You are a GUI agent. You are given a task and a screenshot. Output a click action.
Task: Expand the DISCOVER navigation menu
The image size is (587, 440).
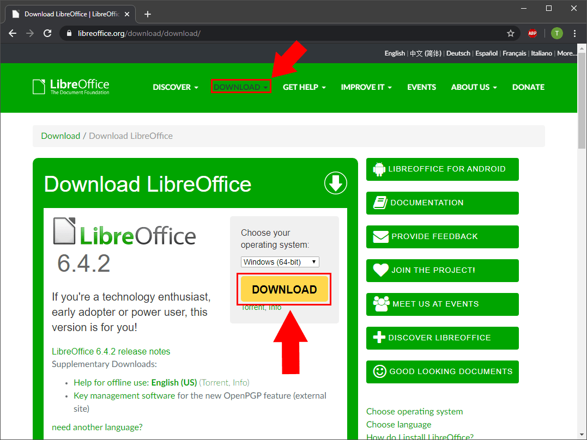click(x=176, y=87)
